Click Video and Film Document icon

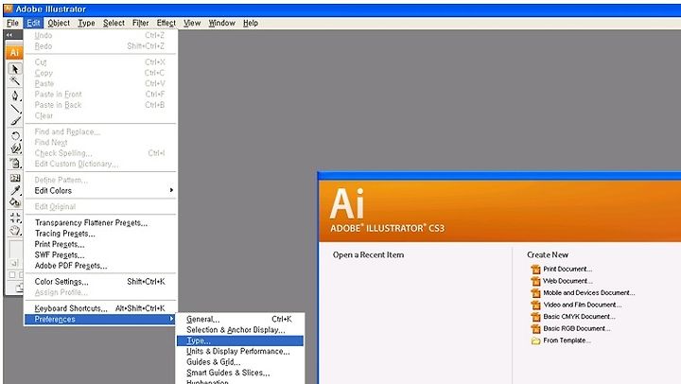535,305
